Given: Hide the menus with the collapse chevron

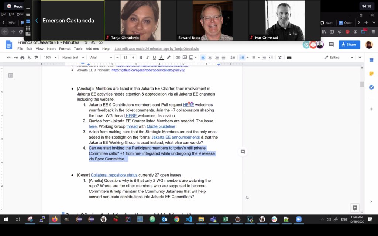Looking at the screenshot, I should click(x=360, y=58).
